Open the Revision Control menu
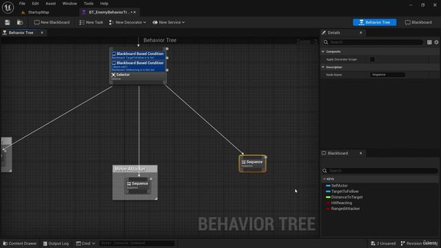The image size is (441, 248). pyautogui.click(x=420, y=243)
